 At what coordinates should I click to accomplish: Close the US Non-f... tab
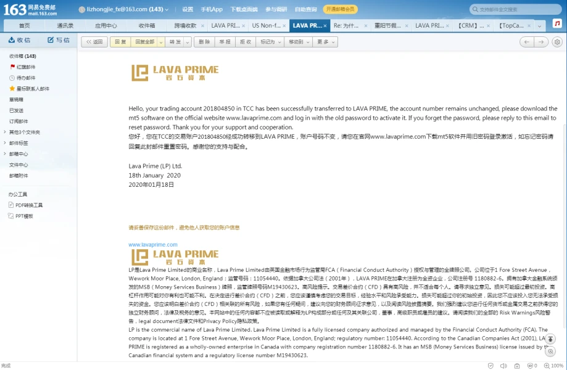(x=284, y=26)
